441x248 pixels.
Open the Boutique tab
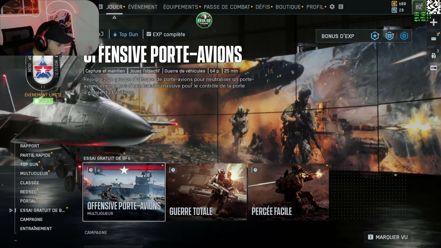pos(288,7)
